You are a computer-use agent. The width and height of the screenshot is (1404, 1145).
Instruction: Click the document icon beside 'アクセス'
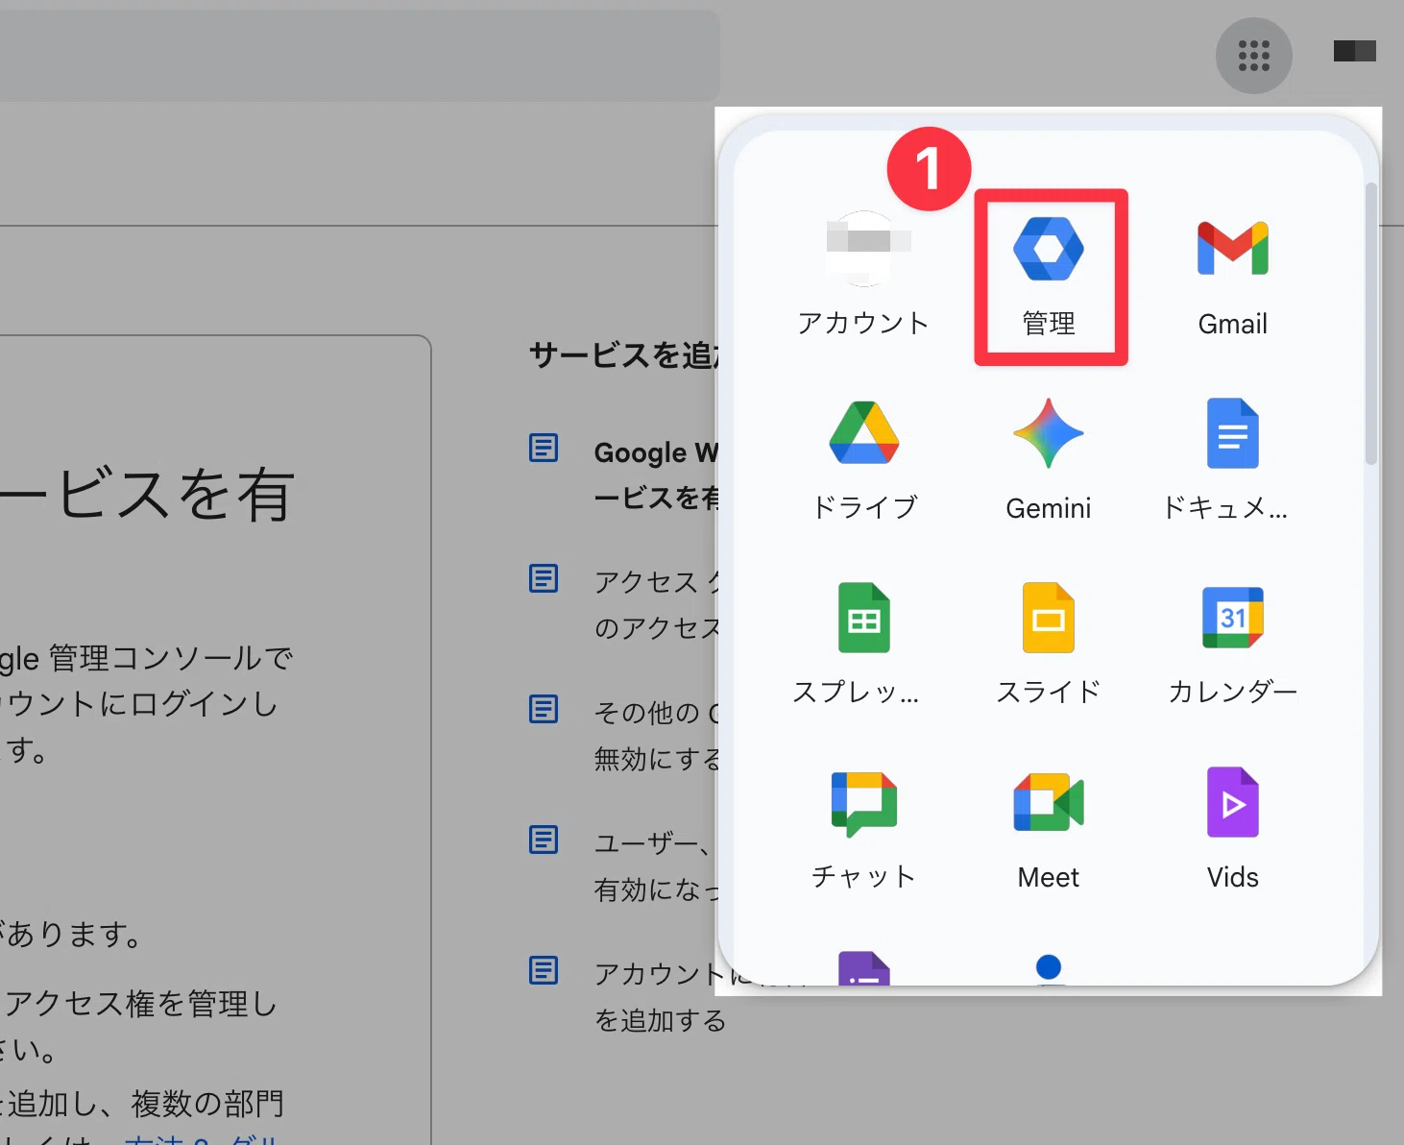pos(544,577)
